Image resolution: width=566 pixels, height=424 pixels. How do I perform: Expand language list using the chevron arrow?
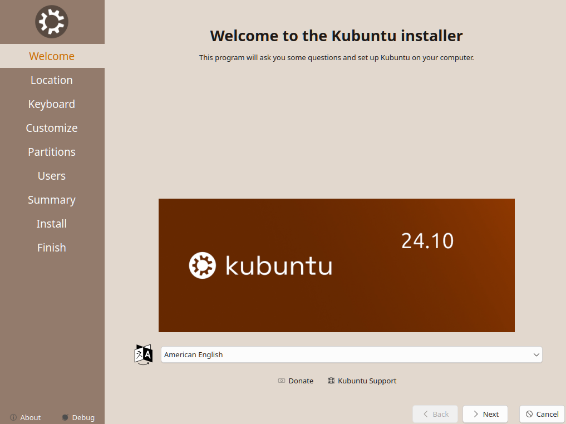click(x=536, y=354)
